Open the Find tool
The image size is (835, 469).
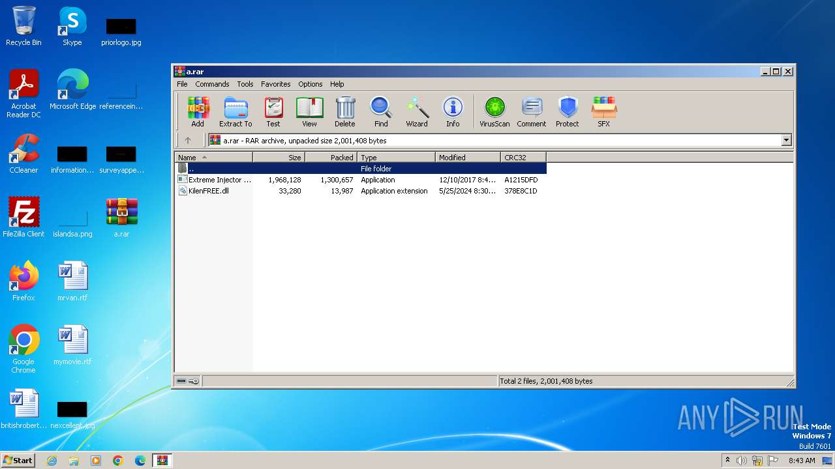(381, 111)
